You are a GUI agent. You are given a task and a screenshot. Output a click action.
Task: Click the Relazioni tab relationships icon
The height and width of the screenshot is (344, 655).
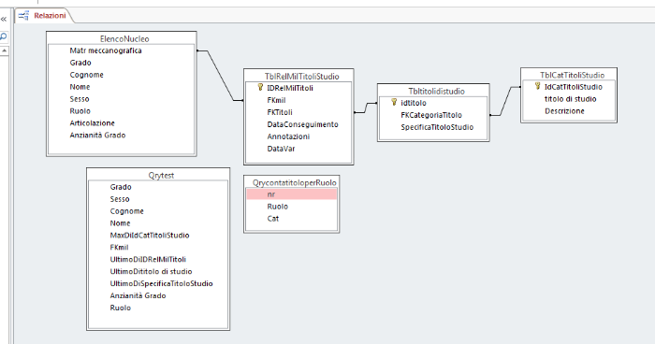coord(23,16)
